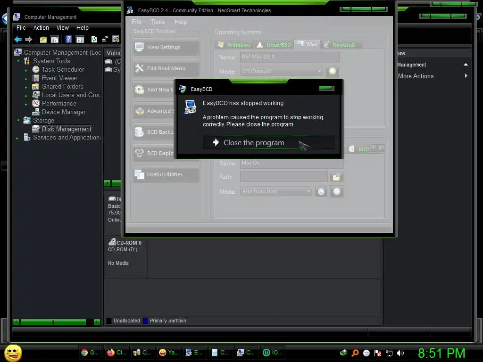This screenshot has height=362, width=483.
Task: Select the System Tools tree node
Action: coord(51,61)
